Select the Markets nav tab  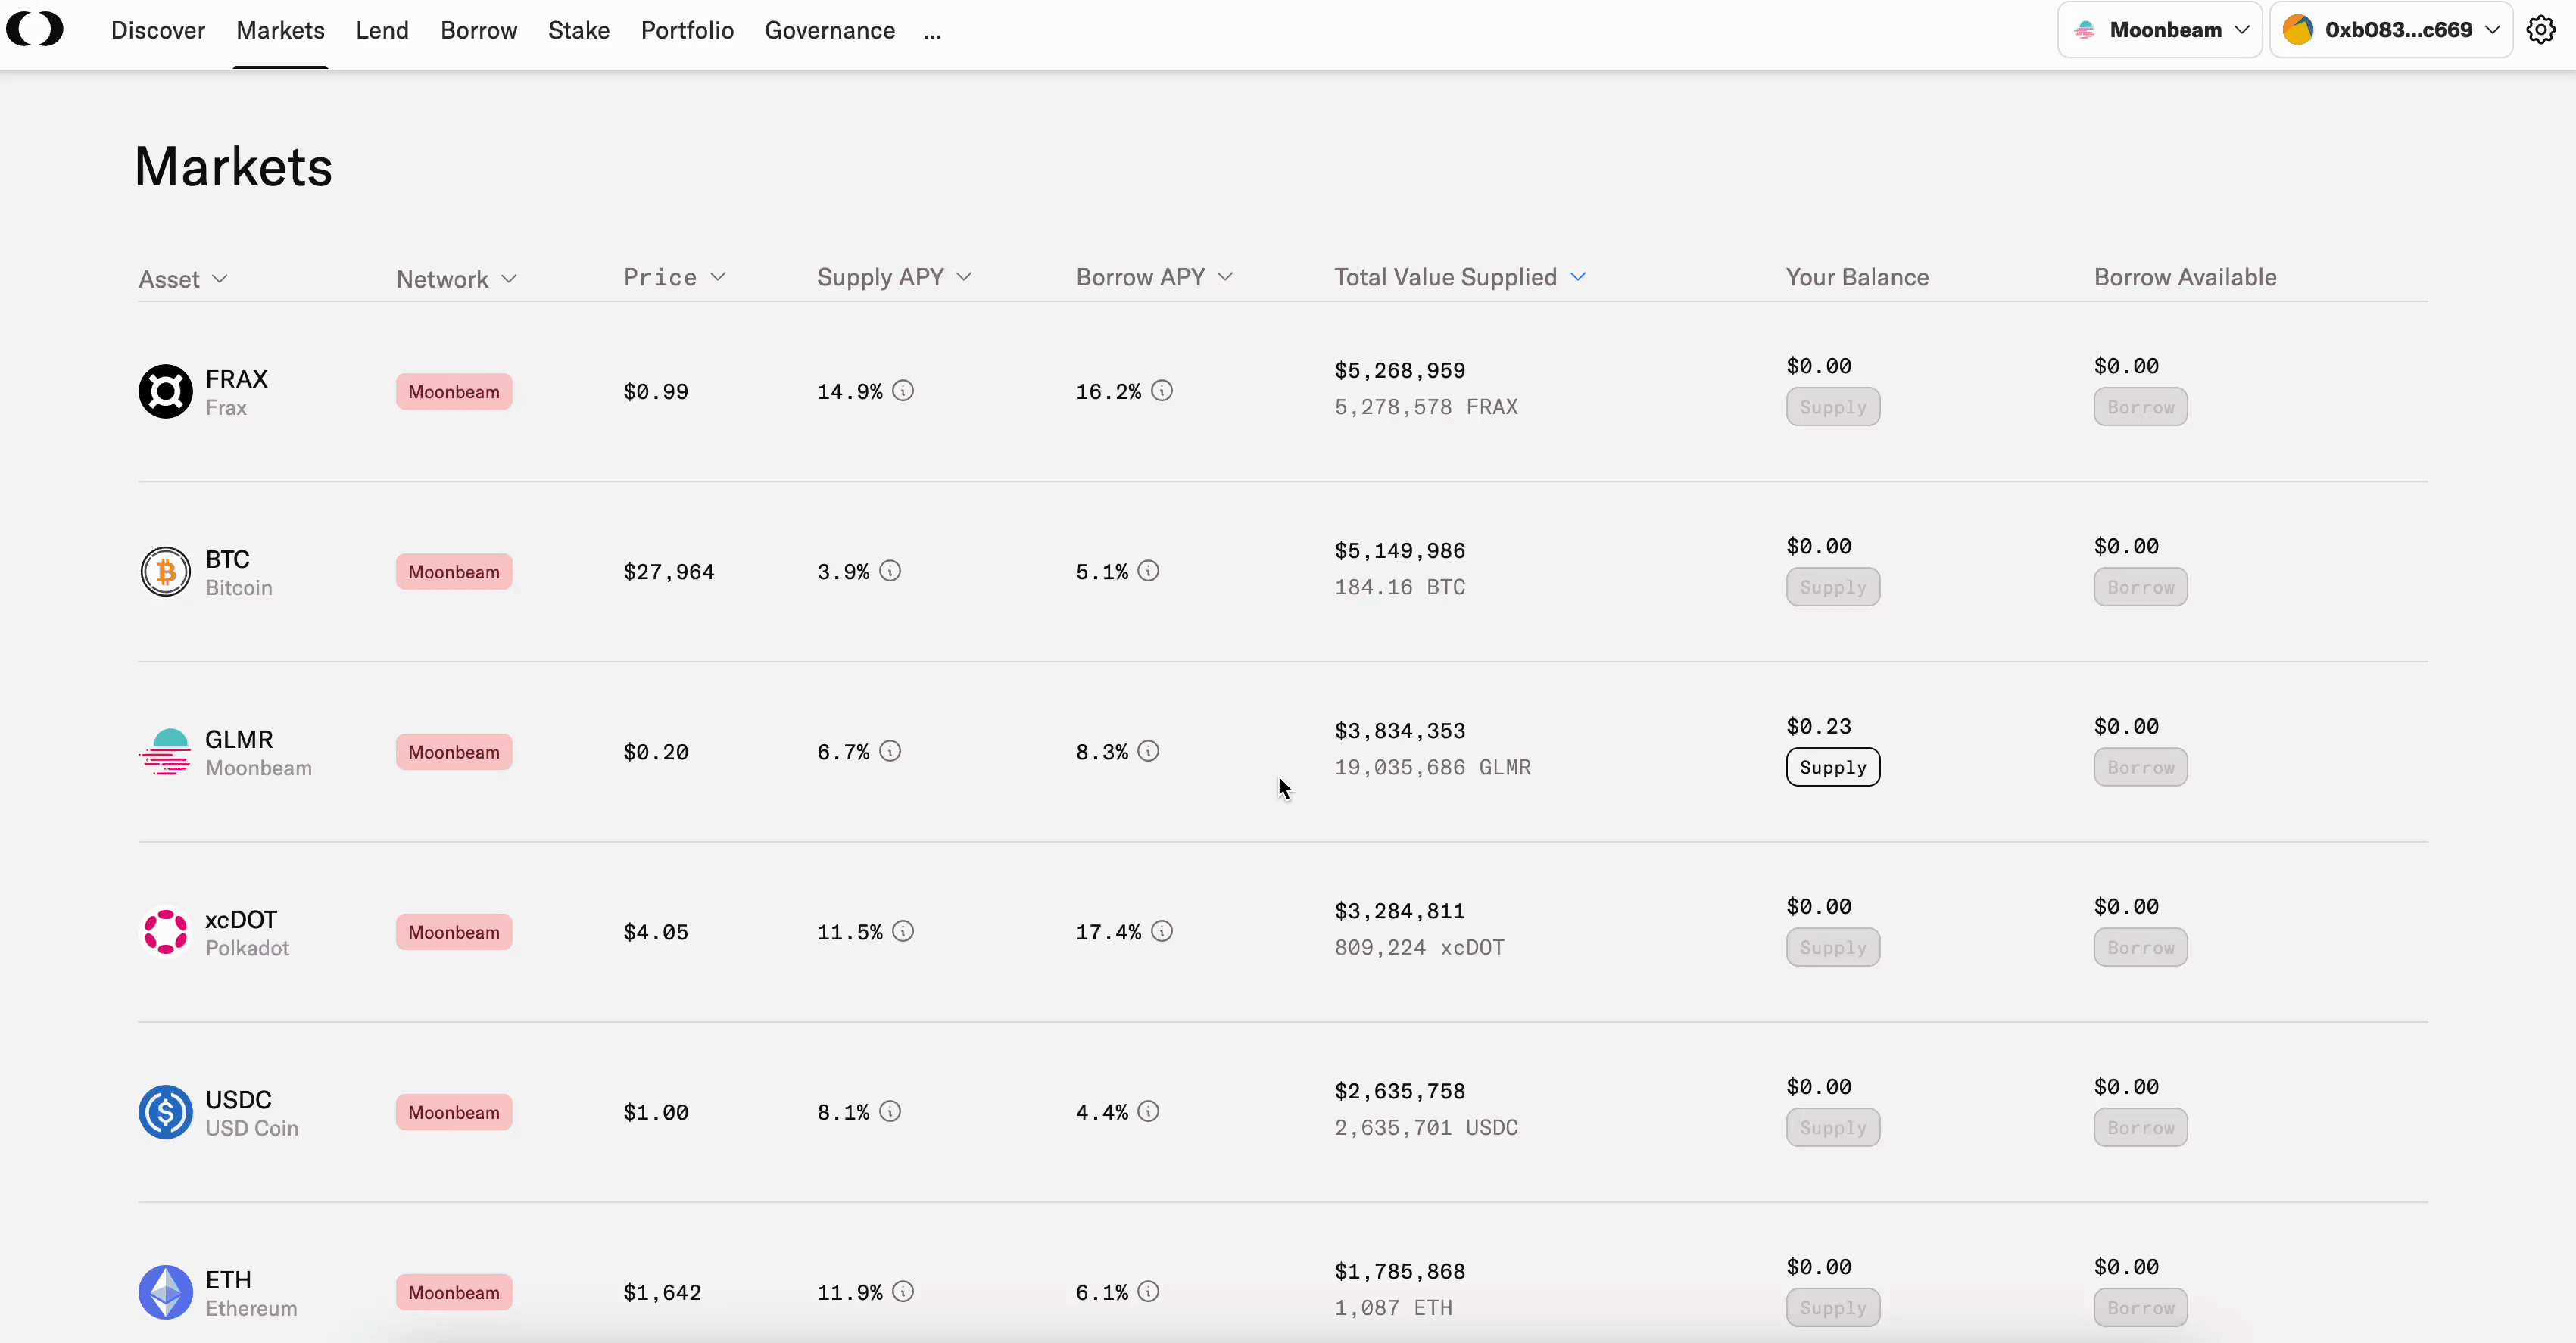[x=280, y=30]
